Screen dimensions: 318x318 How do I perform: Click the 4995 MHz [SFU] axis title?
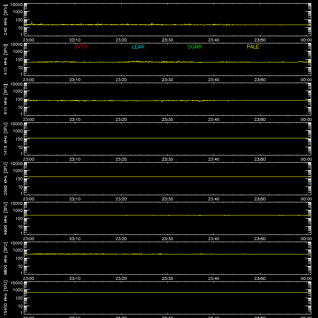pyautogui.click(x=5, y=218)
